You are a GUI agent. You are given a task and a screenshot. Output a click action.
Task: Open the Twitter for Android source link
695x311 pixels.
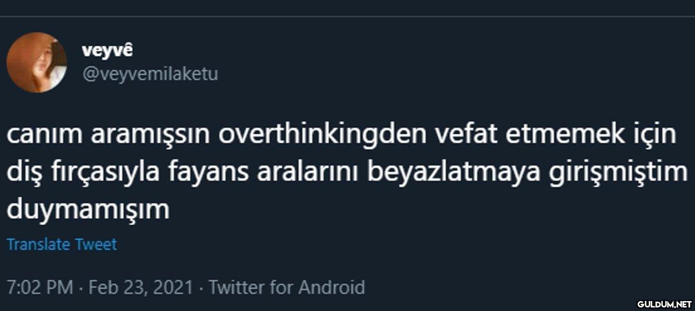pos(287,288)
